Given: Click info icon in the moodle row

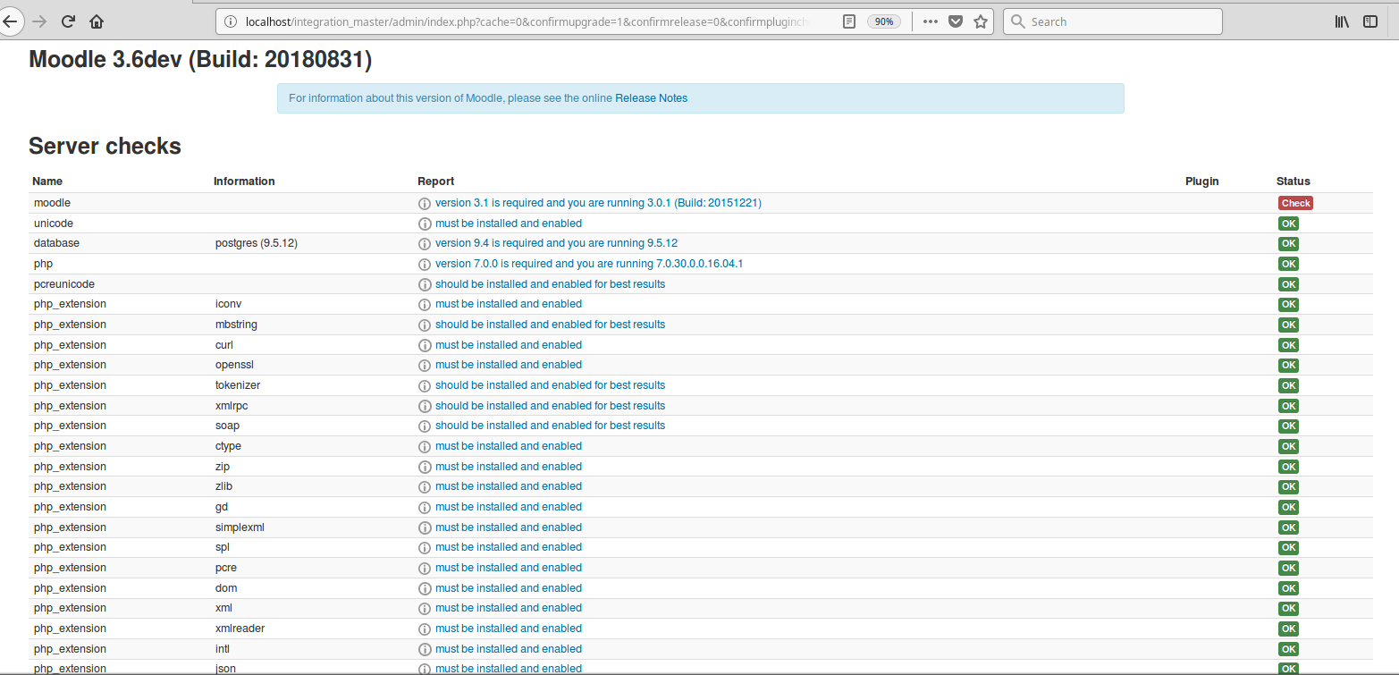Looking at the screenshot, I should coord(425,204).
